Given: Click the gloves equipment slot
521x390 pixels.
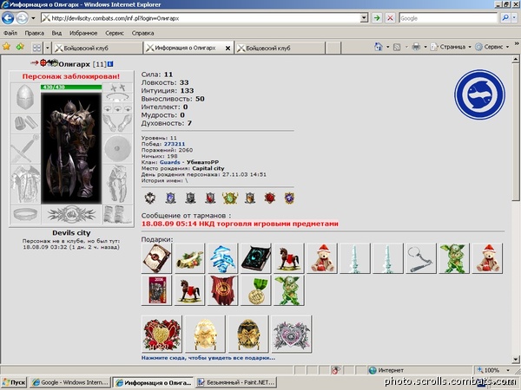Looking at the screenshot, I should pos(117,123).
